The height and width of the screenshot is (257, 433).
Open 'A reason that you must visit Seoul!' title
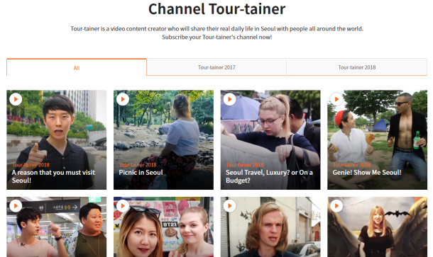coord(53,176)
